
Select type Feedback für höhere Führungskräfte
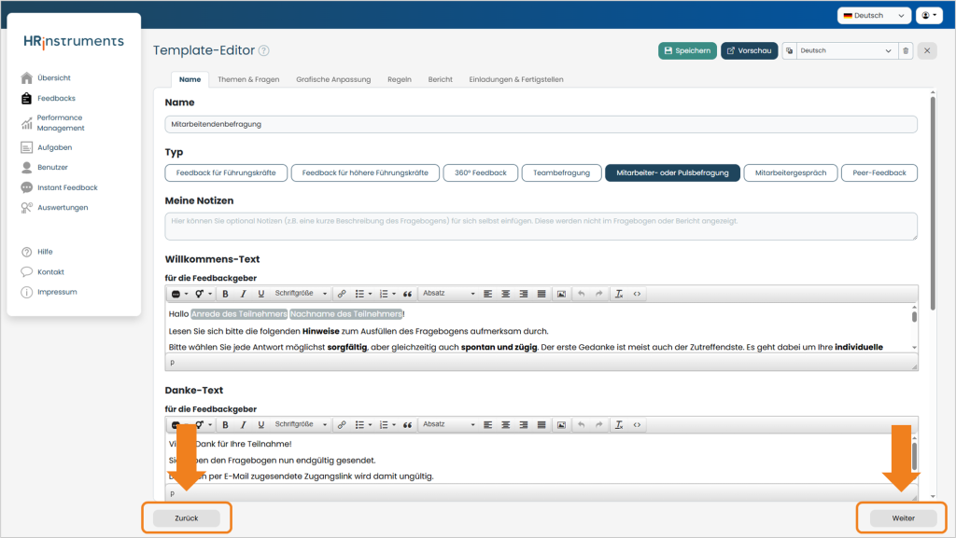coord(365,172)
